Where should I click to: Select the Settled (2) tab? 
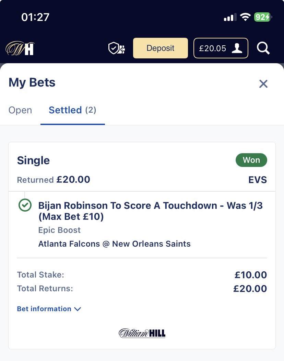(x=72, y=110)
